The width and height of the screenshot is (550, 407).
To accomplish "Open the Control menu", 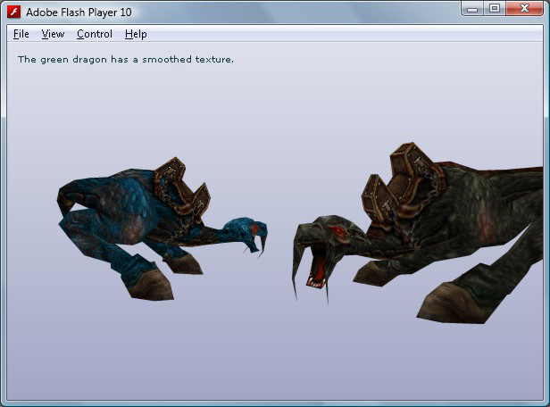I will (x=95, y=34).
